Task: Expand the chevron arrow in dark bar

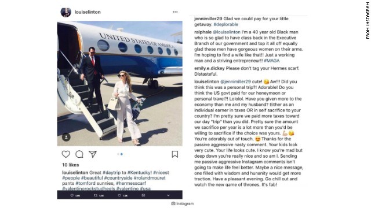Action: [x=168, y=195]
